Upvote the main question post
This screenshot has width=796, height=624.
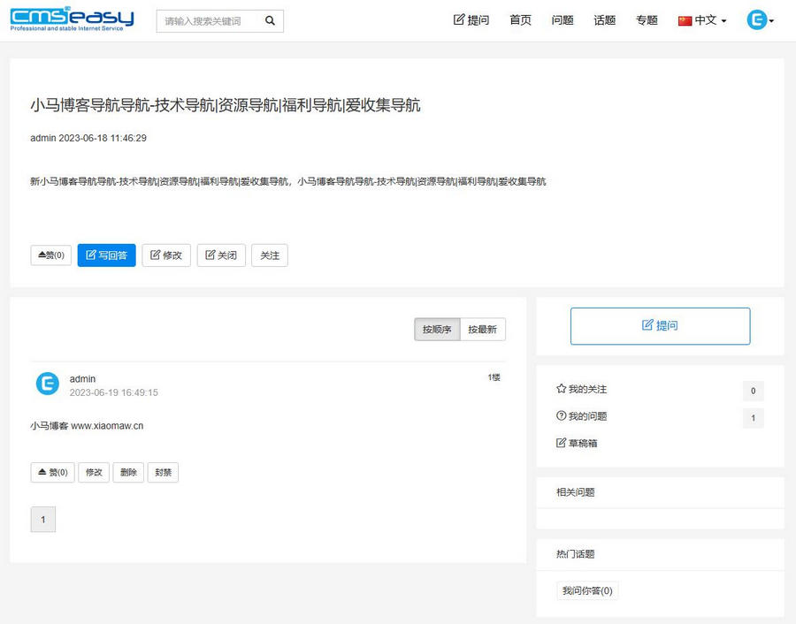tap(51, 255)
